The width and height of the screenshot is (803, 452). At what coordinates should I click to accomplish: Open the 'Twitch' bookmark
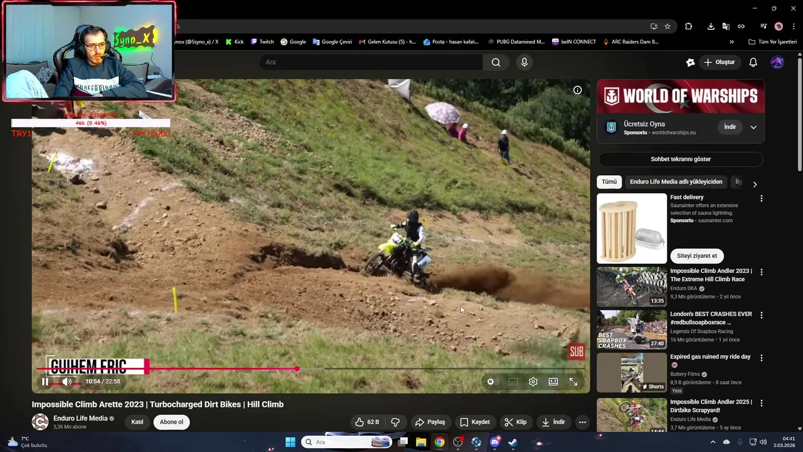click(x=262, y=42)
